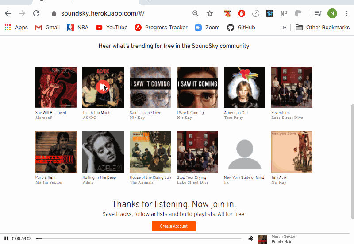Open the Maroon5 artist link

coord(44,118)
